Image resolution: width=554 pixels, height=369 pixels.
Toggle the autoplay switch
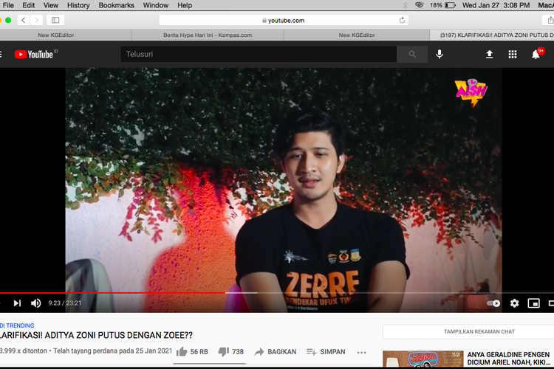pyautogui.click(x=494, y=303)
